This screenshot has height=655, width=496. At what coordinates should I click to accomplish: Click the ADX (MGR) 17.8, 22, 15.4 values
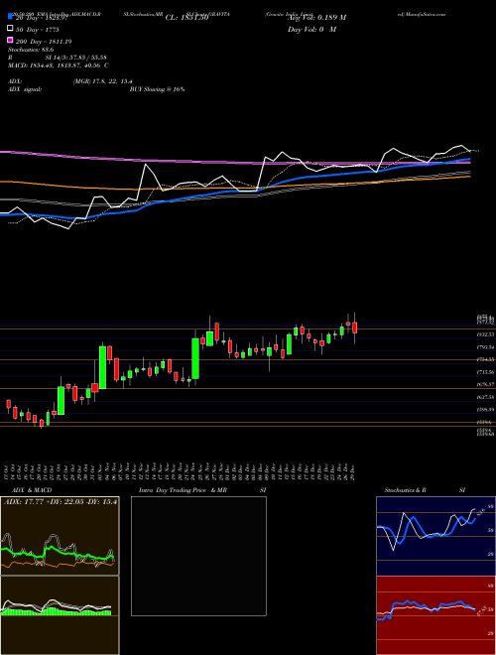[x=103, y=81]
